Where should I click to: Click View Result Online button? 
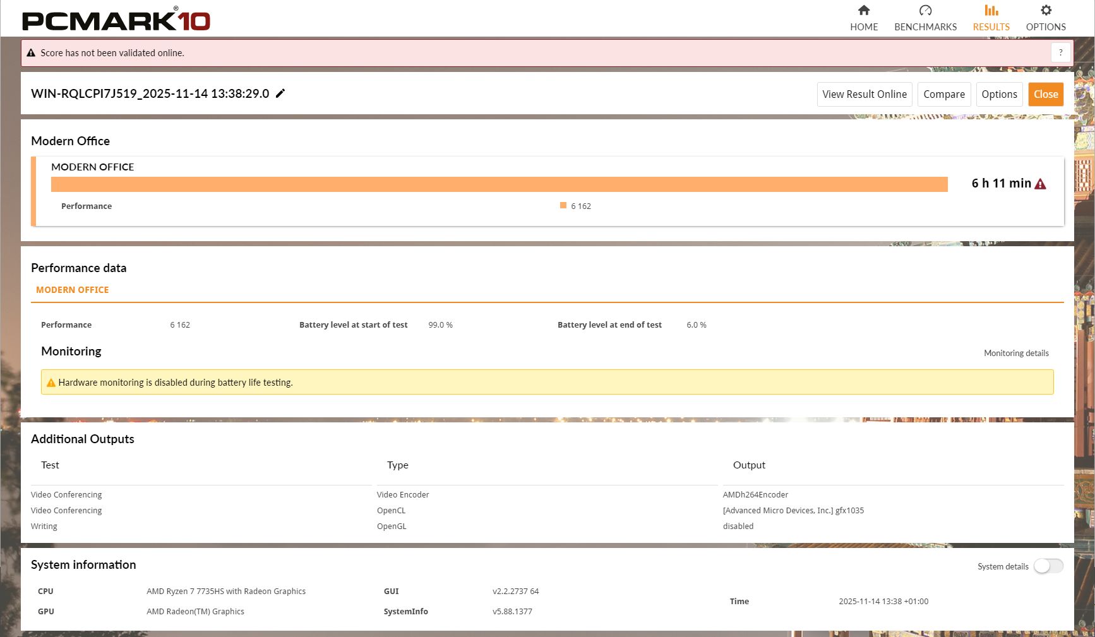pos(864,94)
